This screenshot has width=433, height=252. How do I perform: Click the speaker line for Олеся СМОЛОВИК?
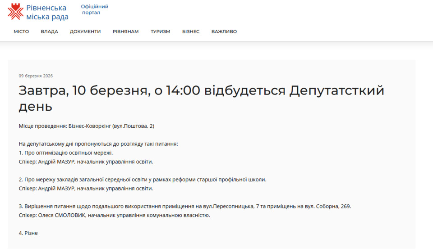114,215
